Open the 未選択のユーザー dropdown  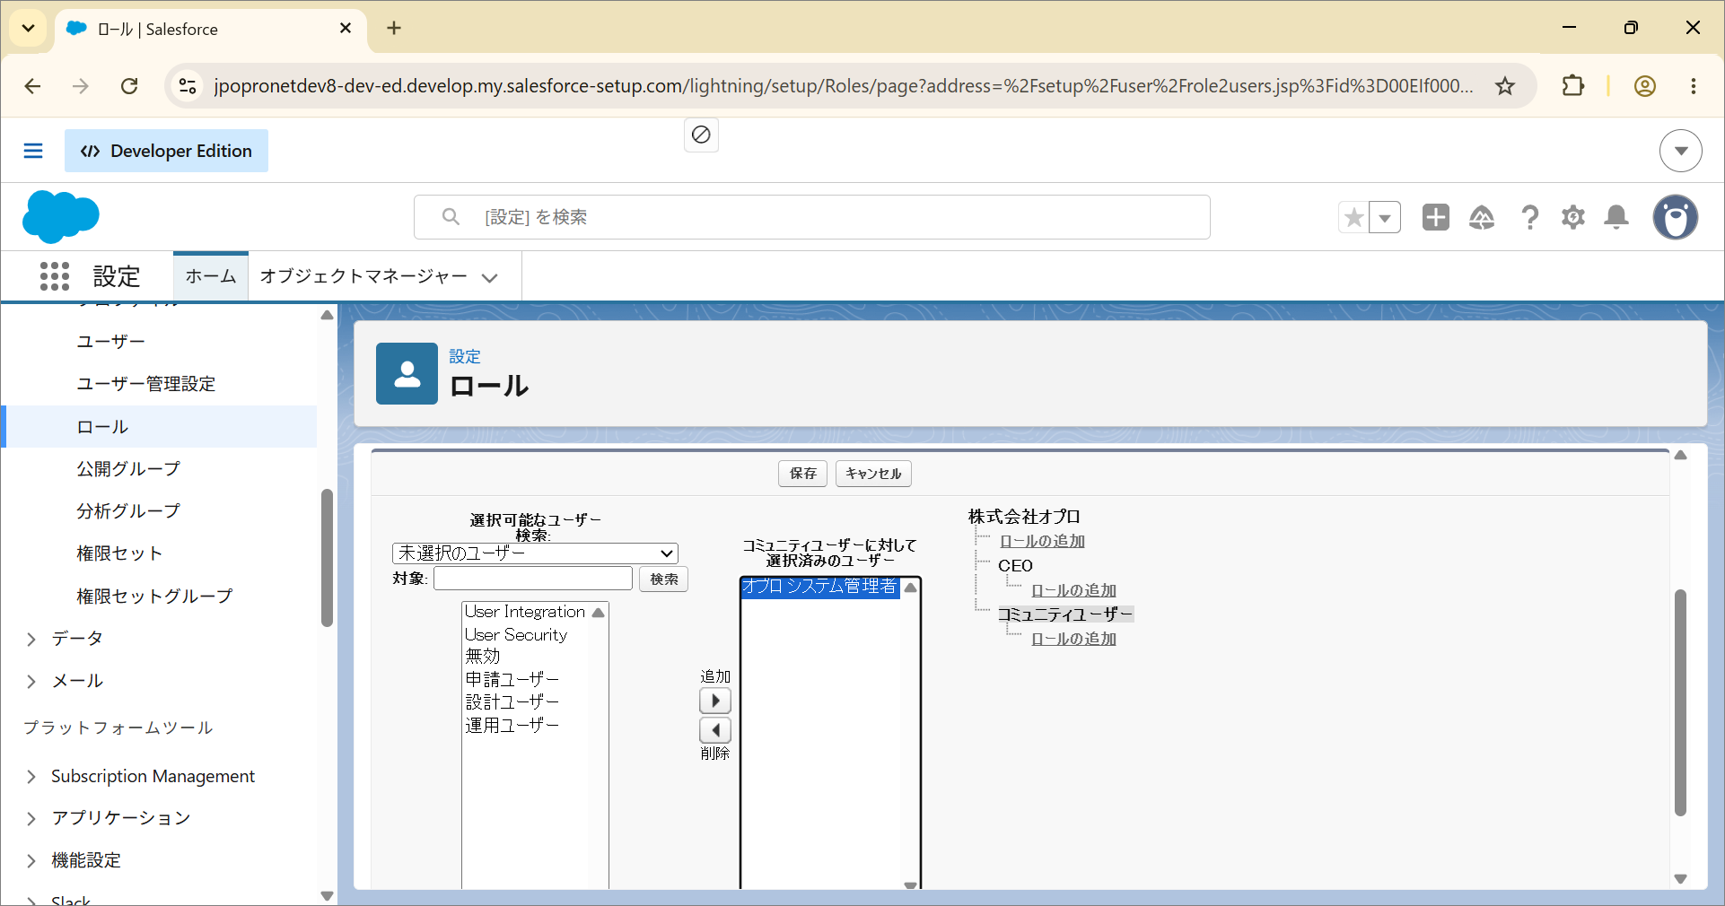[535, 553]
